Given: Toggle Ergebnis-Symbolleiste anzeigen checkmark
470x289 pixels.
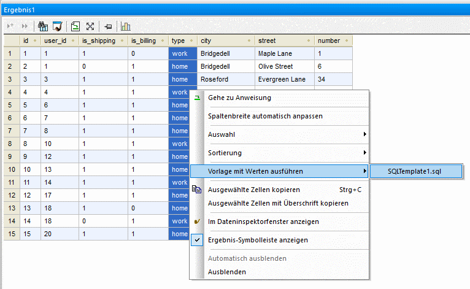Looking at the screenshot, I should [x=197, y=240].
